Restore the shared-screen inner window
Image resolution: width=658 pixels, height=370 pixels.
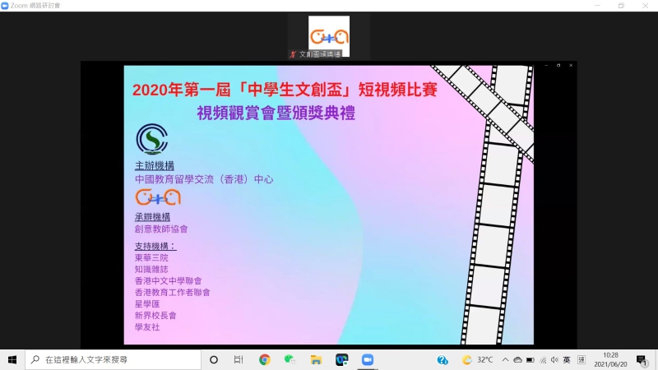coord(558,66)
